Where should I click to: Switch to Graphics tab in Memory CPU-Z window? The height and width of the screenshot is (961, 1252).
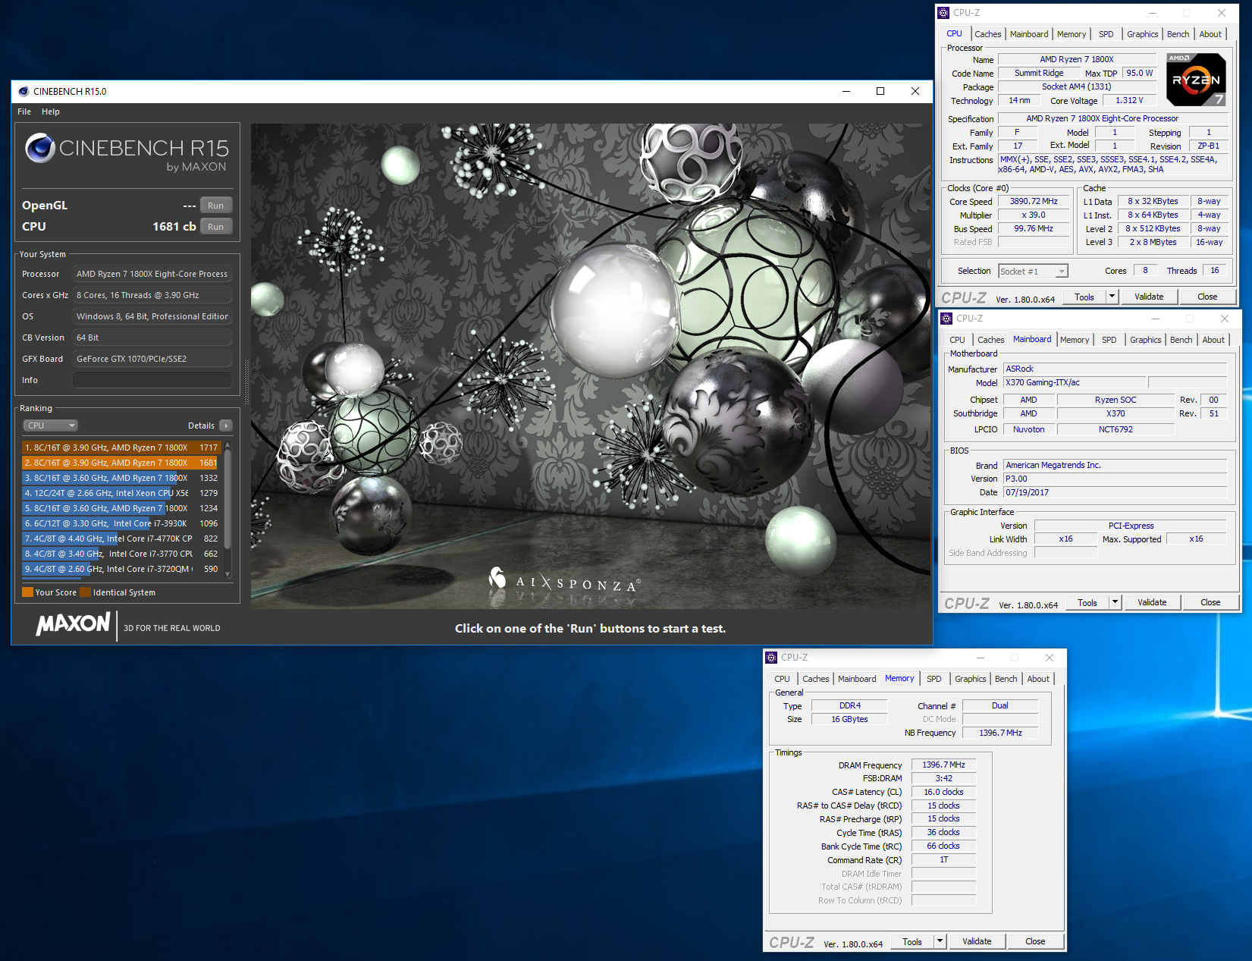[x=970, y=679]
